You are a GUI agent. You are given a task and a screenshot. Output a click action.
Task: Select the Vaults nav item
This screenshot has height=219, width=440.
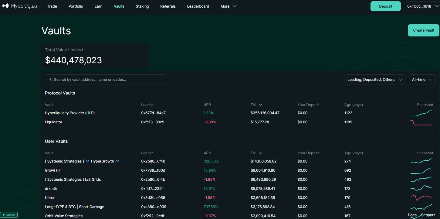(x=119, y=6)
